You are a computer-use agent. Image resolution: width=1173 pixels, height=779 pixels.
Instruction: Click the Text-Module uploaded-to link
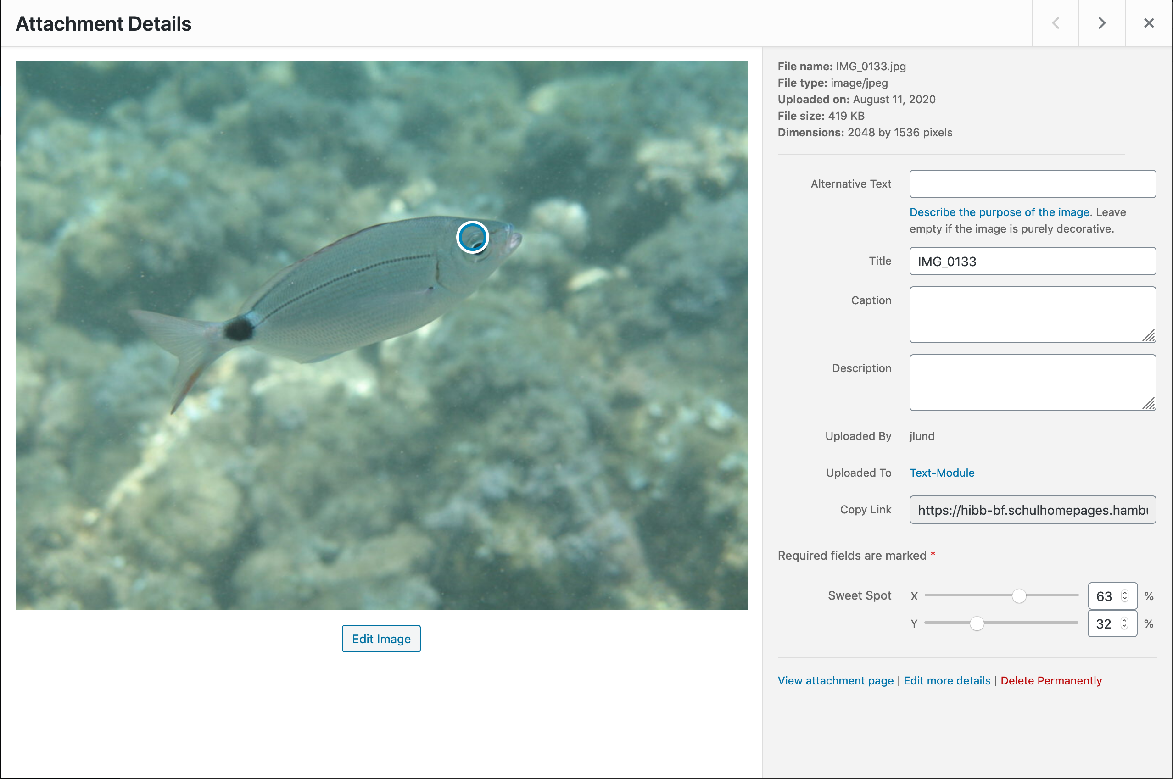(x=942, y=473)
